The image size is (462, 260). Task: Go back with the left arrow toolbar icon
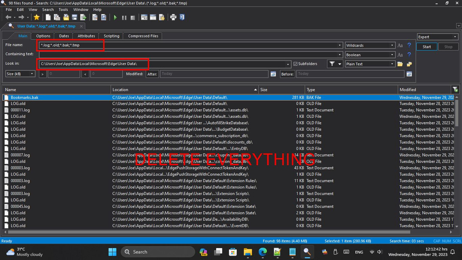coord(8,17)
